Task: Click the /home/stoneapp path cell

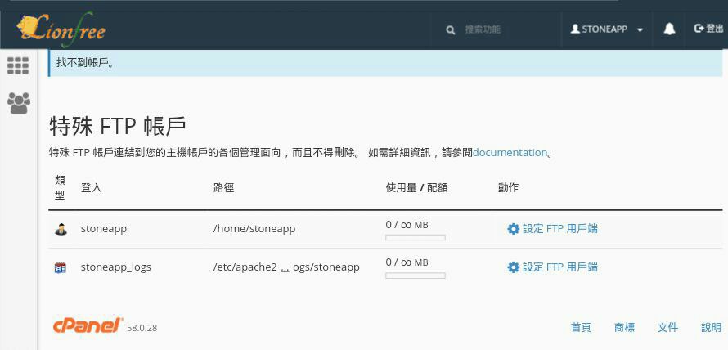Action: click(x=254, y=229)
